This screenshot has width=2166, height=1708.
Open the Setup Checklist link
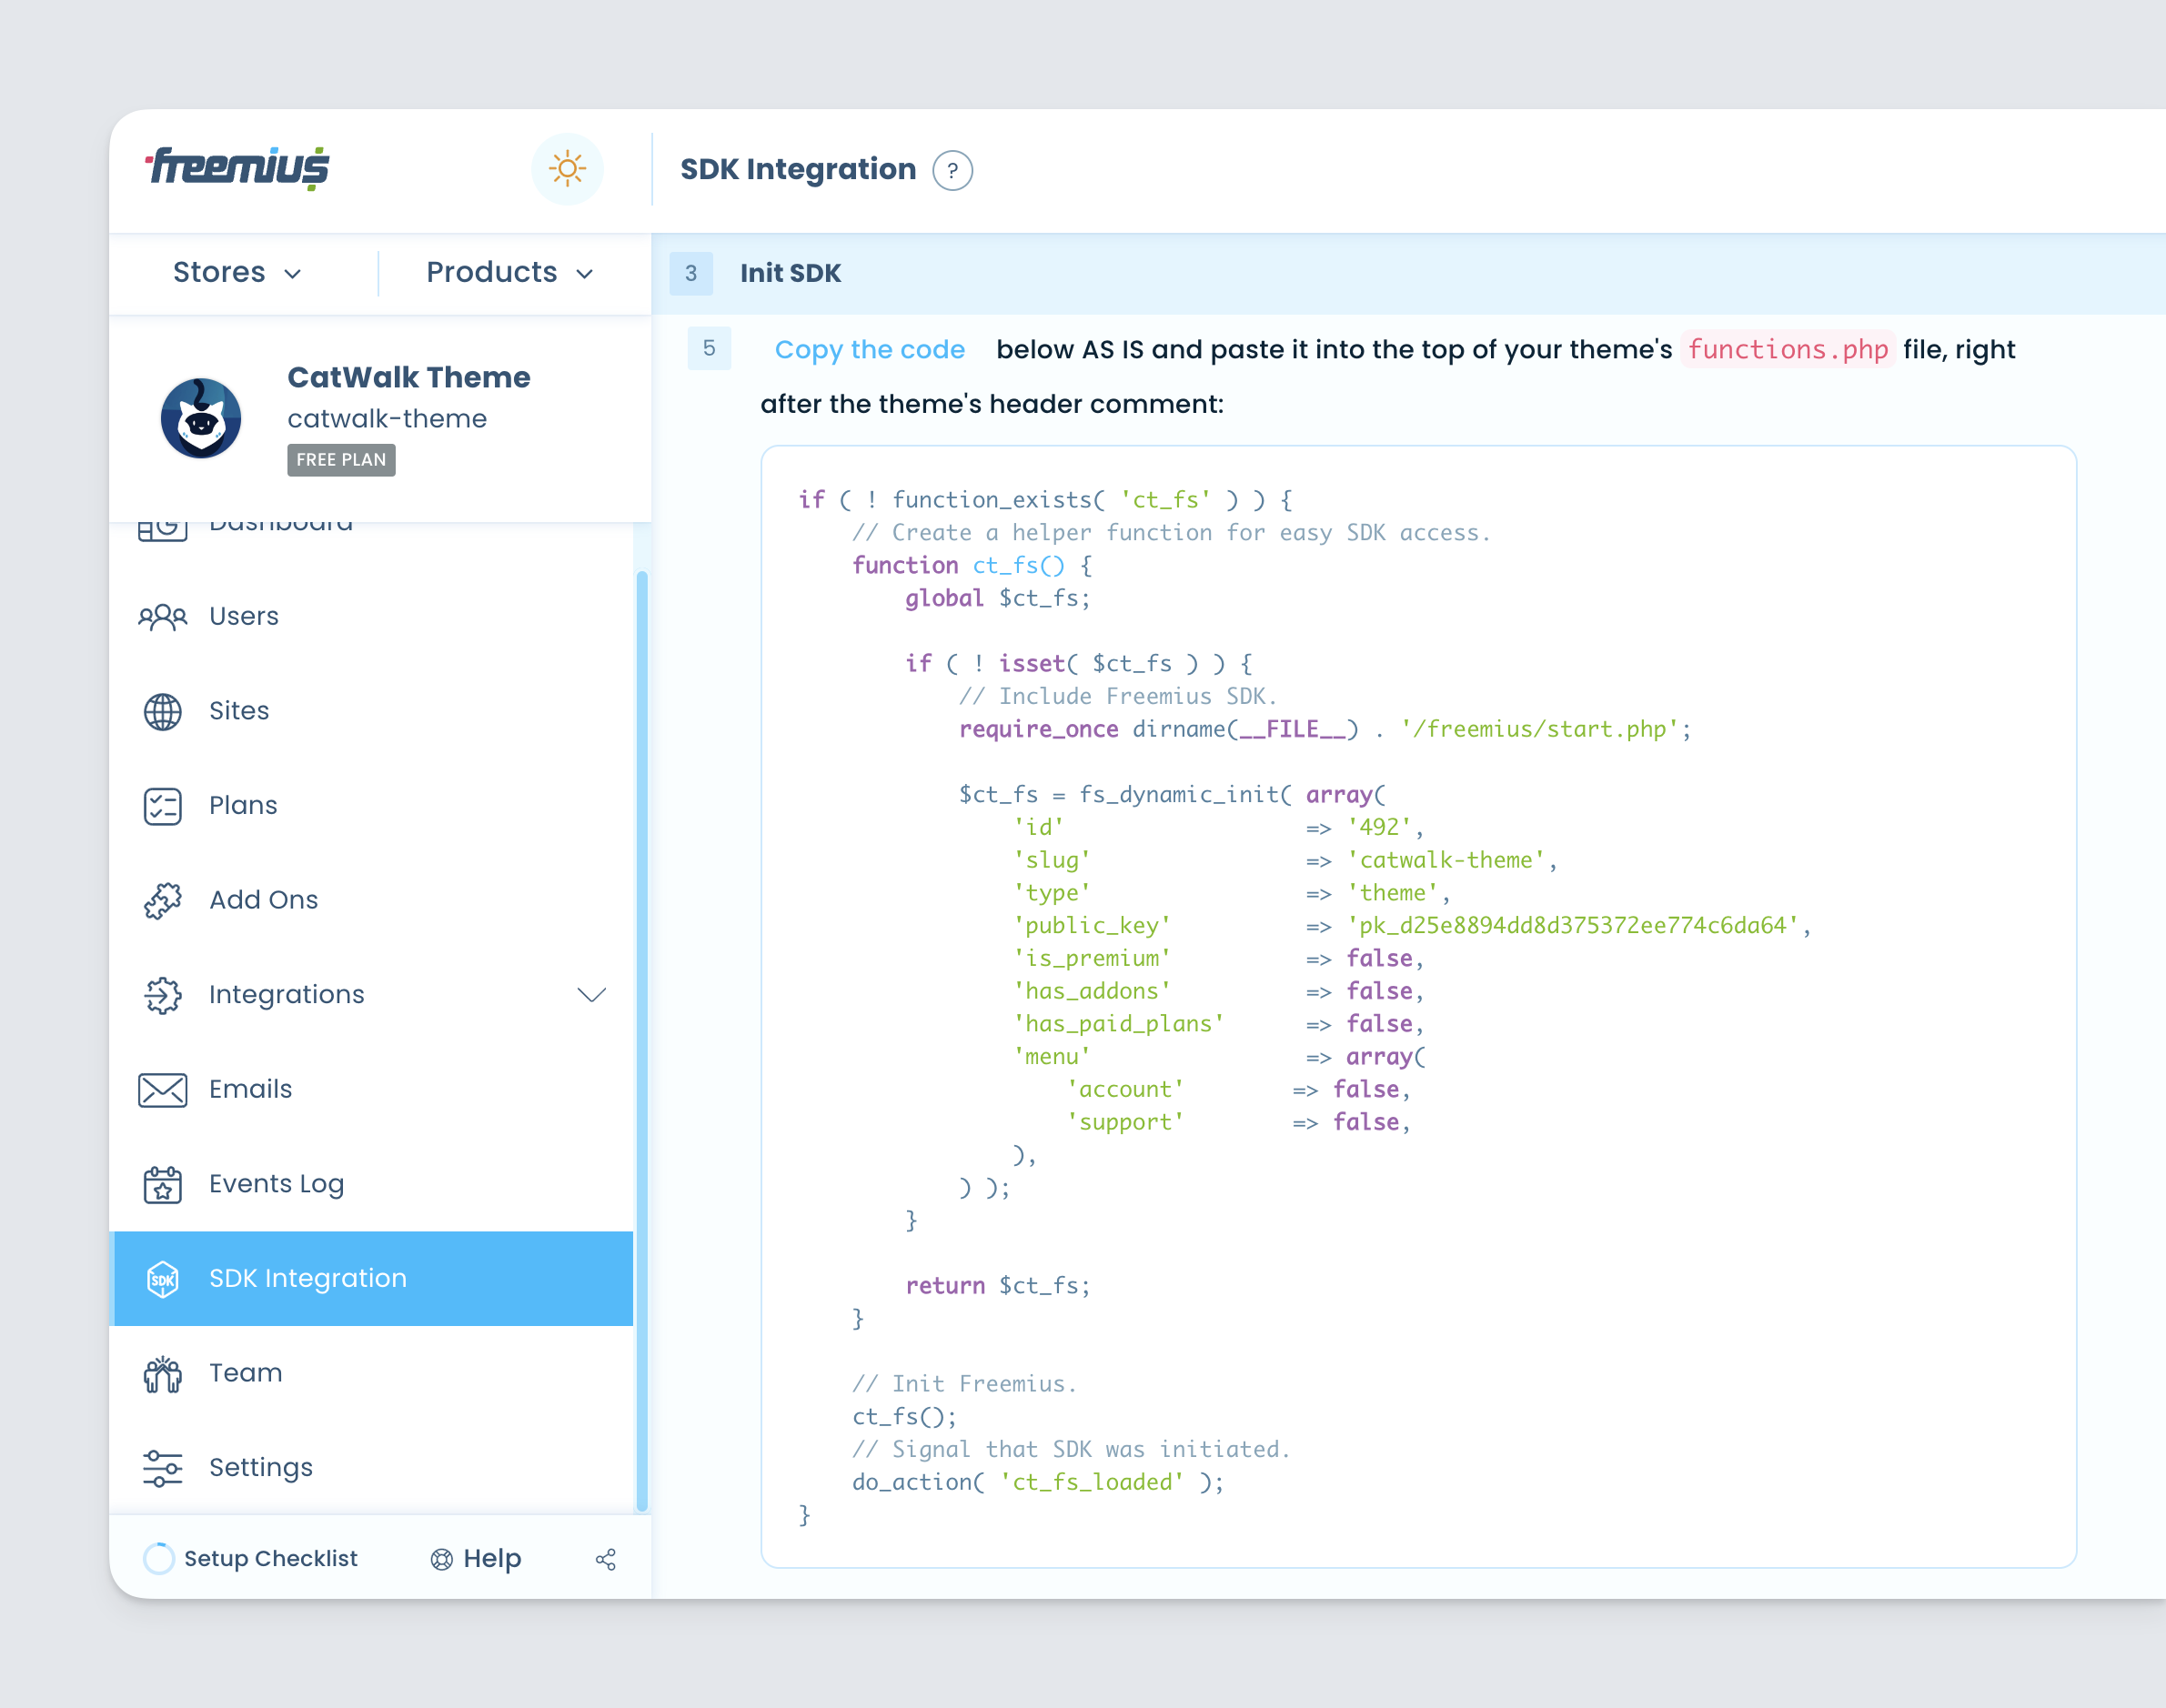click(270, 1558)
